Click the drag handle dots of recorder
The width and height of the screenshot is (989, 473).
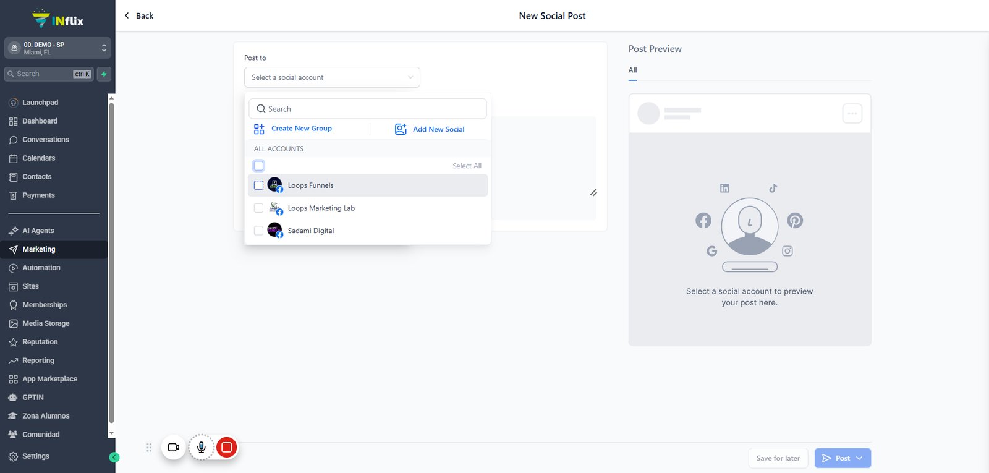pos(149,447)
